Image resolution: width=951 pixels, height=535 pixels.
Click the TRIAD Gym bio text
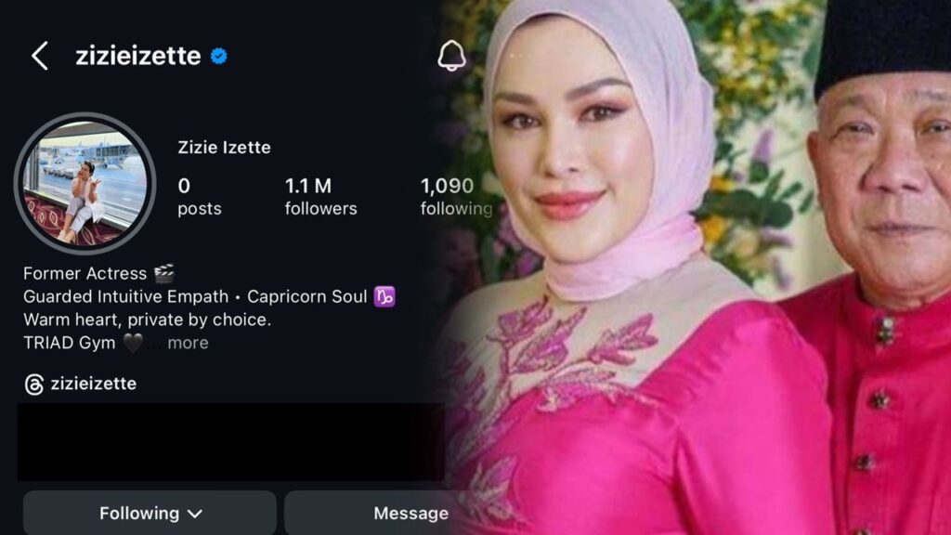click(x=69, y=343)
